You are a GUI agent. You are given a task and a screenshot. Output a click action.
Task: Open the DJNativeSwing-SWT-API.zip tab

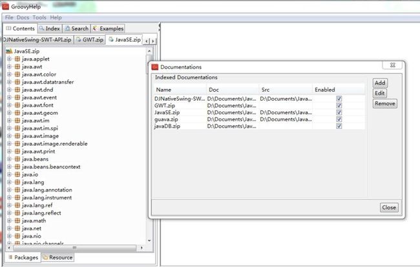(37, 39)
